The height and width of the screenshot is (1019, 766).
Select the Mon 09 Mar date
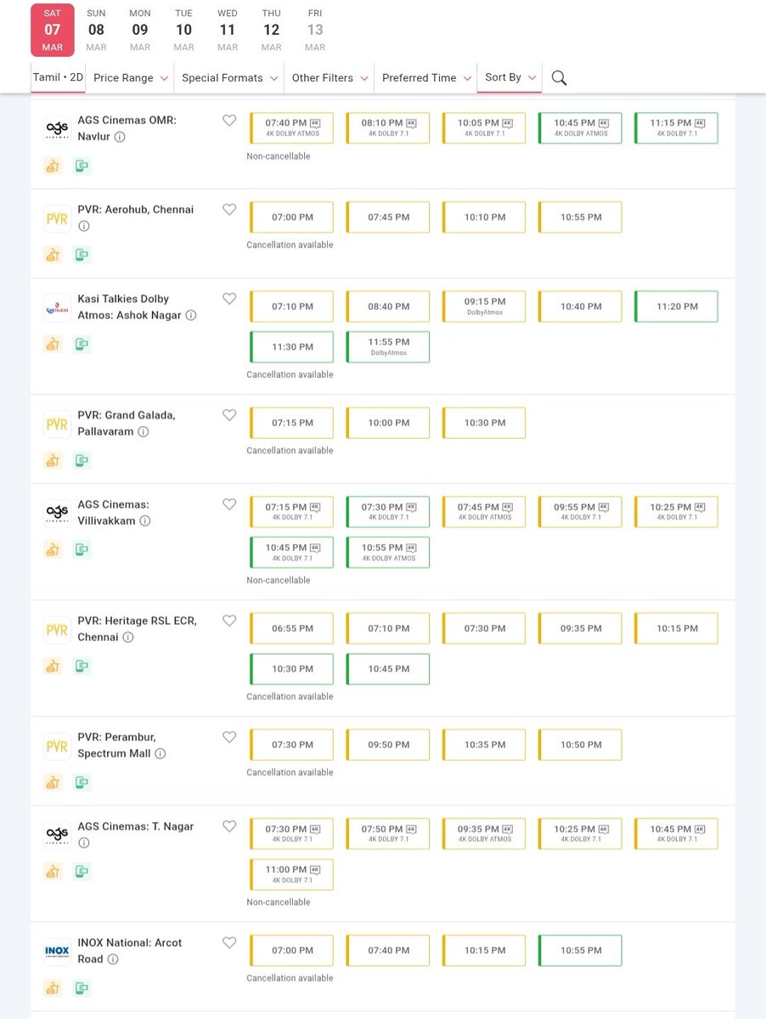[x=140, y=30]
